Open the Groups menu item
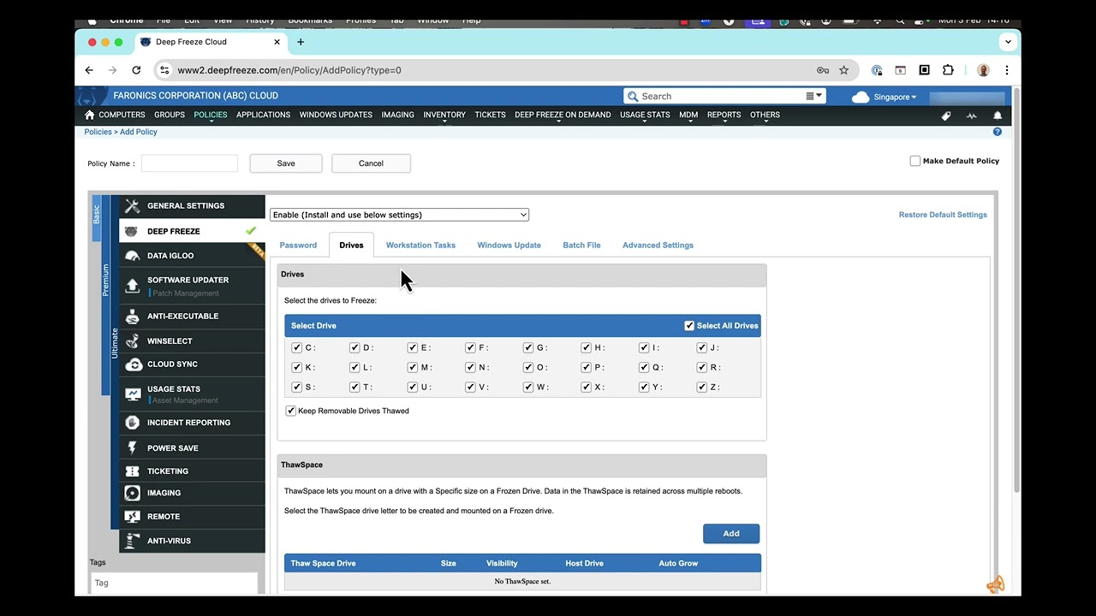1096x616 pixels. tap(170, 115)
